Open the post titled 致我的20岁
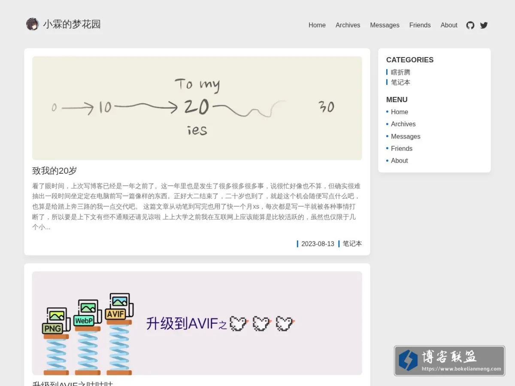 pos(55,171)
